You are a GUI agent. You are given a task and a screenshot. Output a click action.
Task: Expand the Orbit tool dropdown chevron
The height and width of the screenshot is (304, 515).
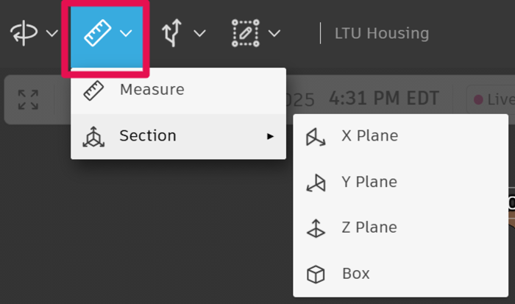[x=51, y=33]
